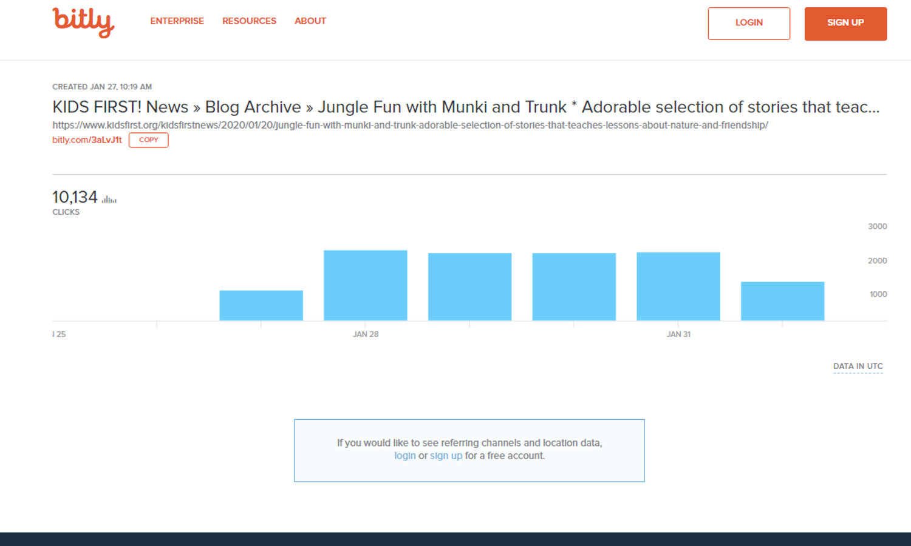Open the Enterprise menu item
The image size is (911, 546).
177,21
